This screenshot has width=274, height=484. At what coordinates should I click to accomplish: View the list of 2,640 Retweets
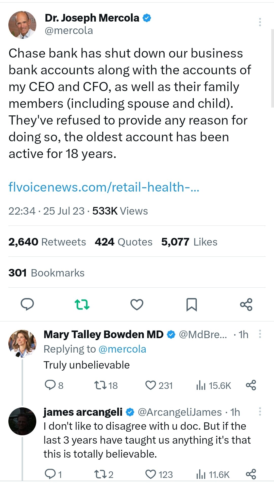tap(47, 242)
